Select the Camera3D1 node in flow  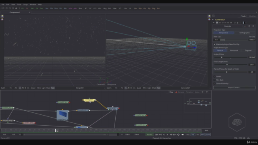pos(89,100)
